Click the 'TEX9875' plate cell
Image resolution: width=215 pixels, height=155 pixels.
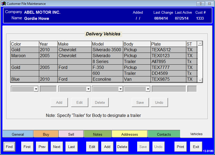(x=168, y=79)
